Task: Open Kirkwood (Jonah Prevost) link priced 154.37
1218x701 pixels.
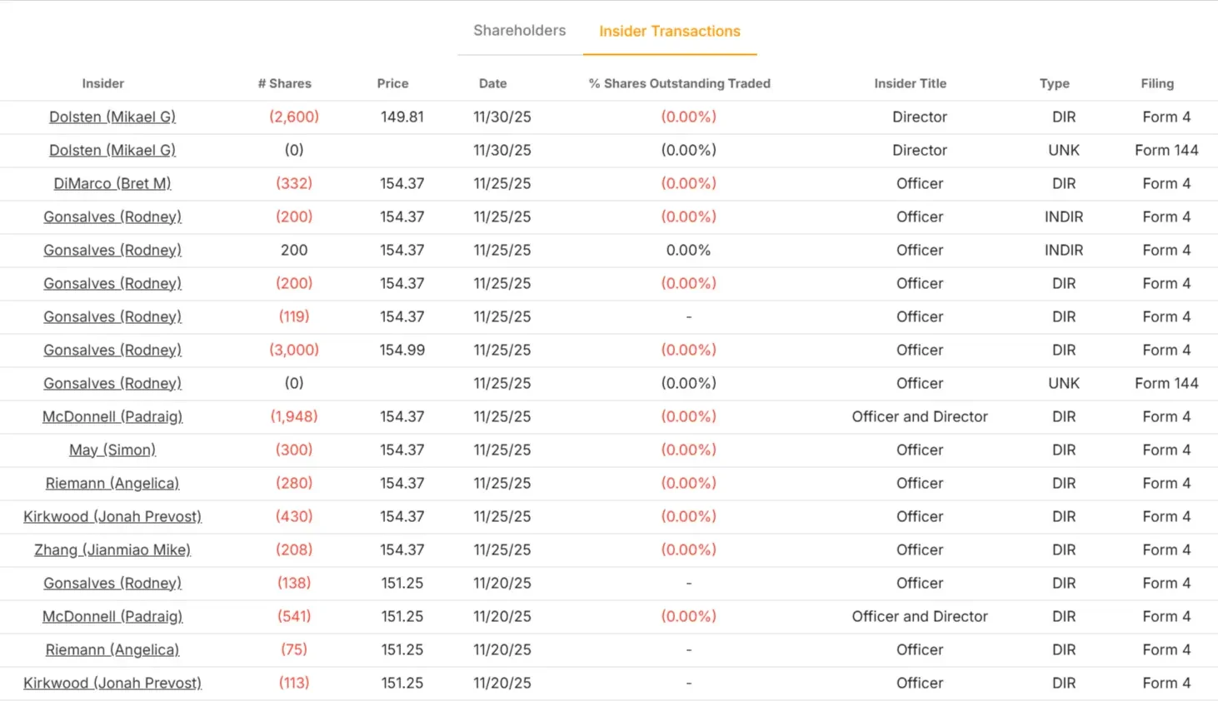Action: pos(112,517)
